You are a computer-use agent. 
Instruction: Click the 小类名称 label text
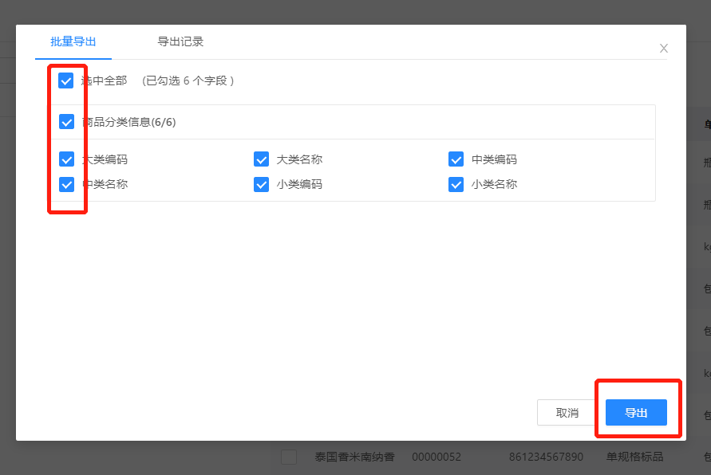tap(494, 184)
